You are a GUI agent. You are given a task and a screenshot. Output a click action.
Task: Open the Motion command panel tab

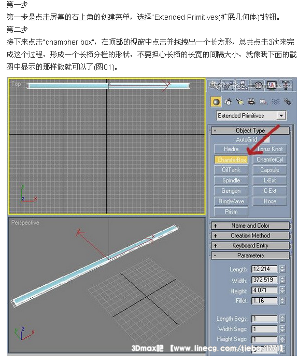point(258,85)
